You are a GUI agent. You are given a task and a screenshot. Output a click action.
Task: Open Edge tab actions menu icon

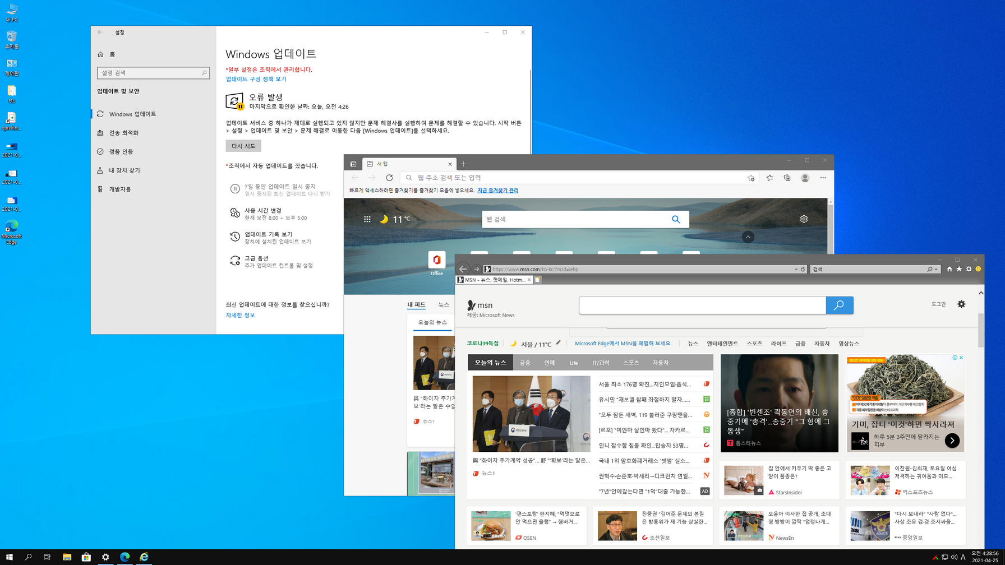(353, 164)
